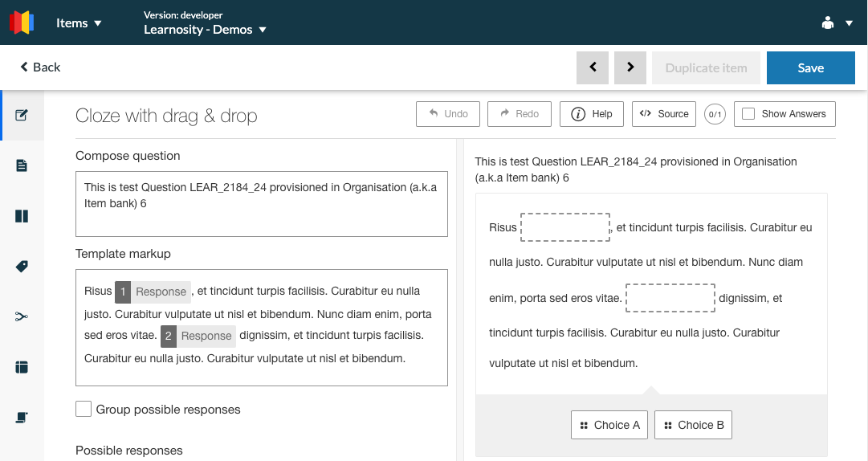Click the scissors sidebar icon

pyautogui.click(x=22, y=316)
